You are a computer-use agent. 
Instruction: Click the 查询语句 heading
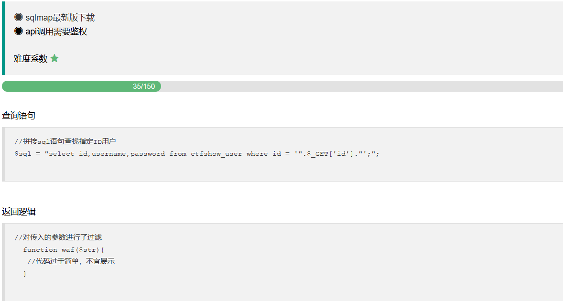tap(19, 115)
